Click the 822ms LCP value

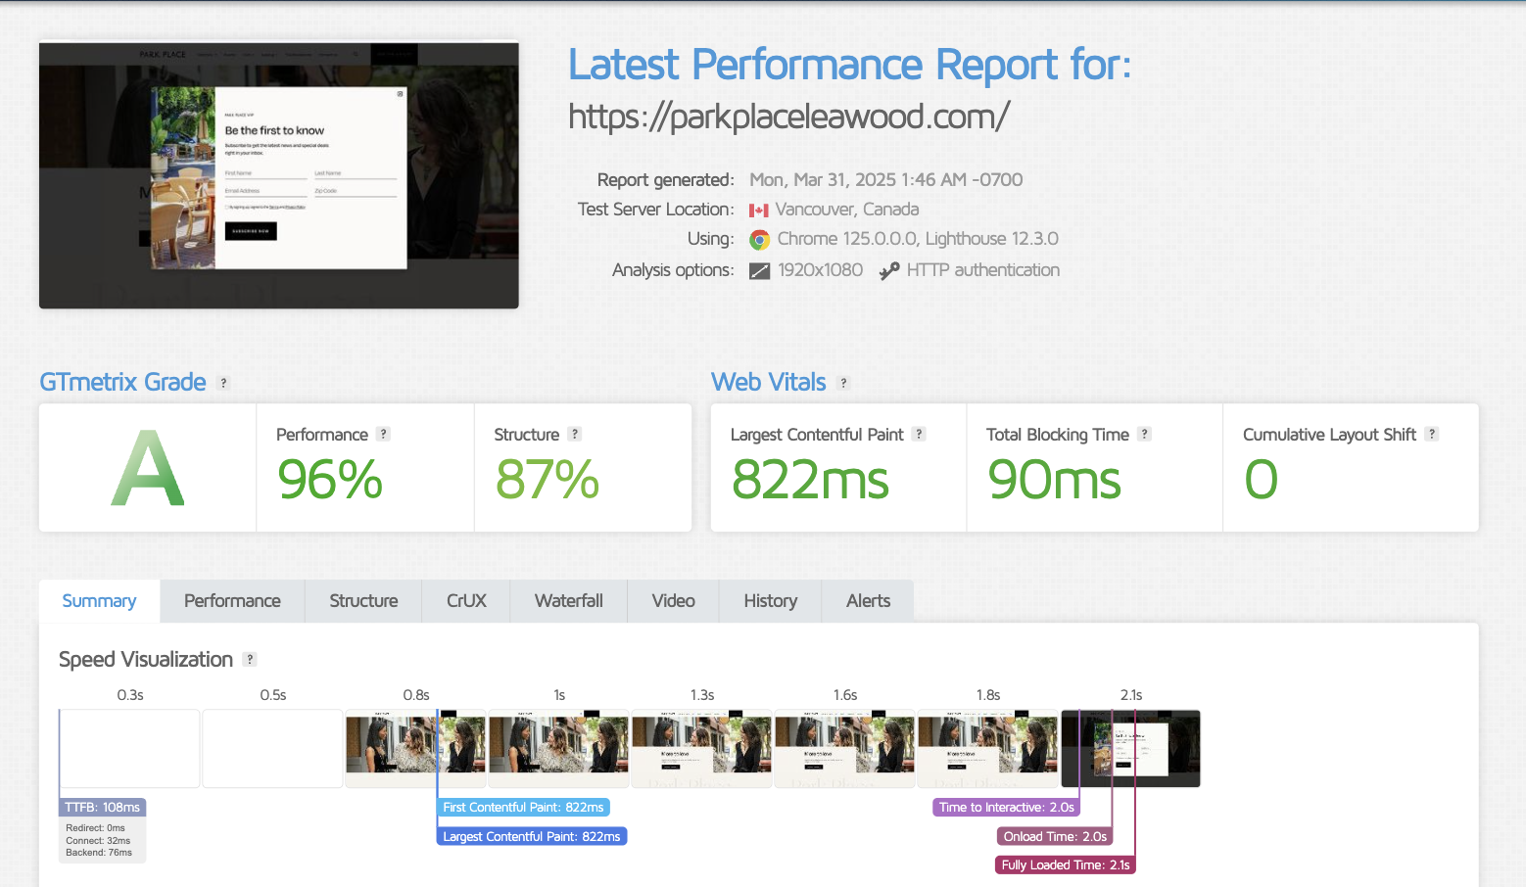pos(811,480)
